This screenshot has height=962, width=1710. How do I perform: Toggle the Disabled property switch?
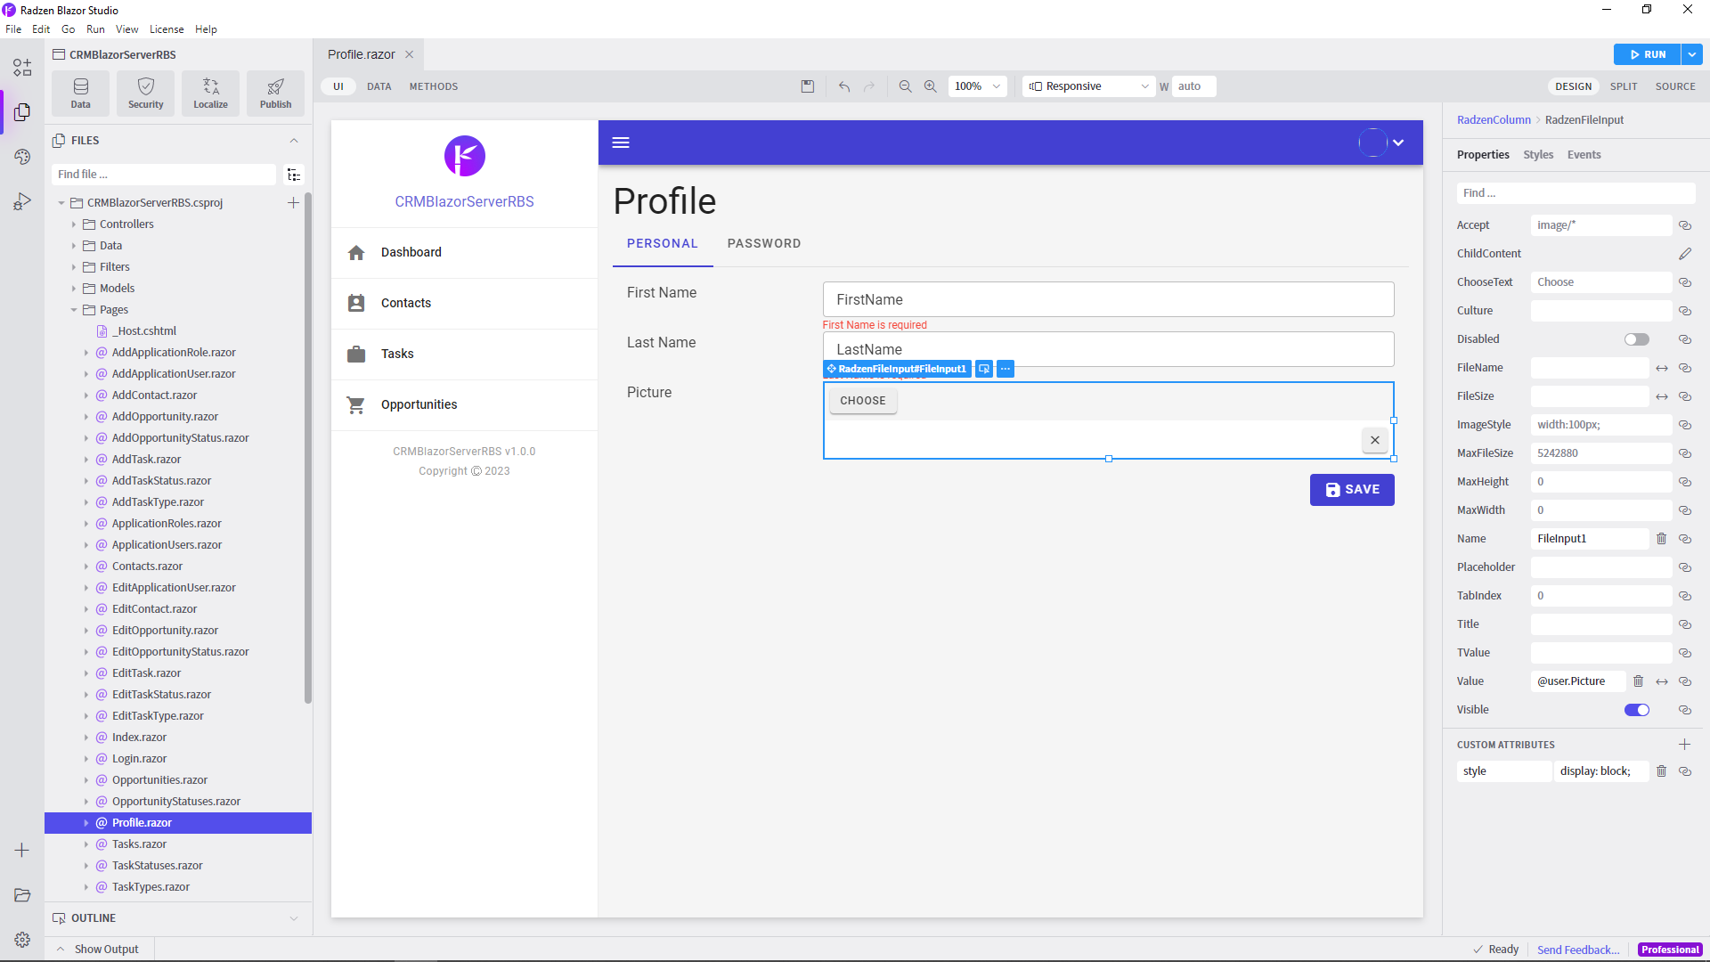1636,339
